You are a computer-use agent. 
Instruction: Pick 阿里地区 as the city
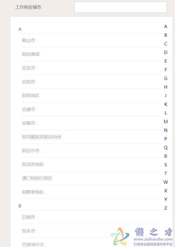click(x=91, y=95)
